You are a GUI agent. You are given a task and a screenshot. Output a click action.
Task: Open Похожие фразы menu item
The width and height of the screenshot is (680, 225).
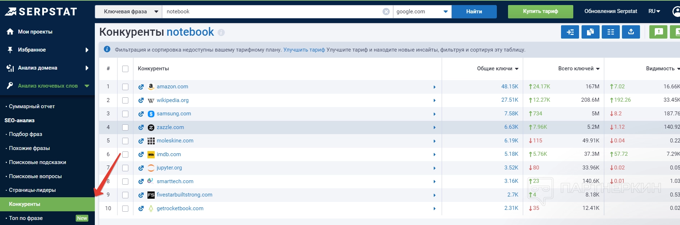click(29, 148)
